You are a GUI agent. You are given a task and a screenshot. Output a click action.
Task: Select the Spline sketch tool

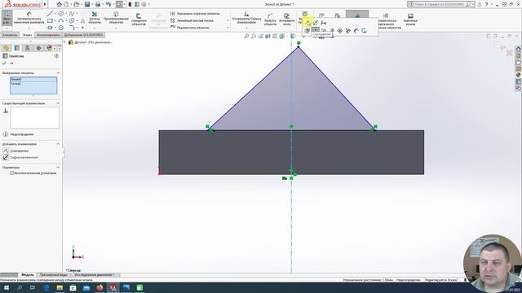click(72, 14)
